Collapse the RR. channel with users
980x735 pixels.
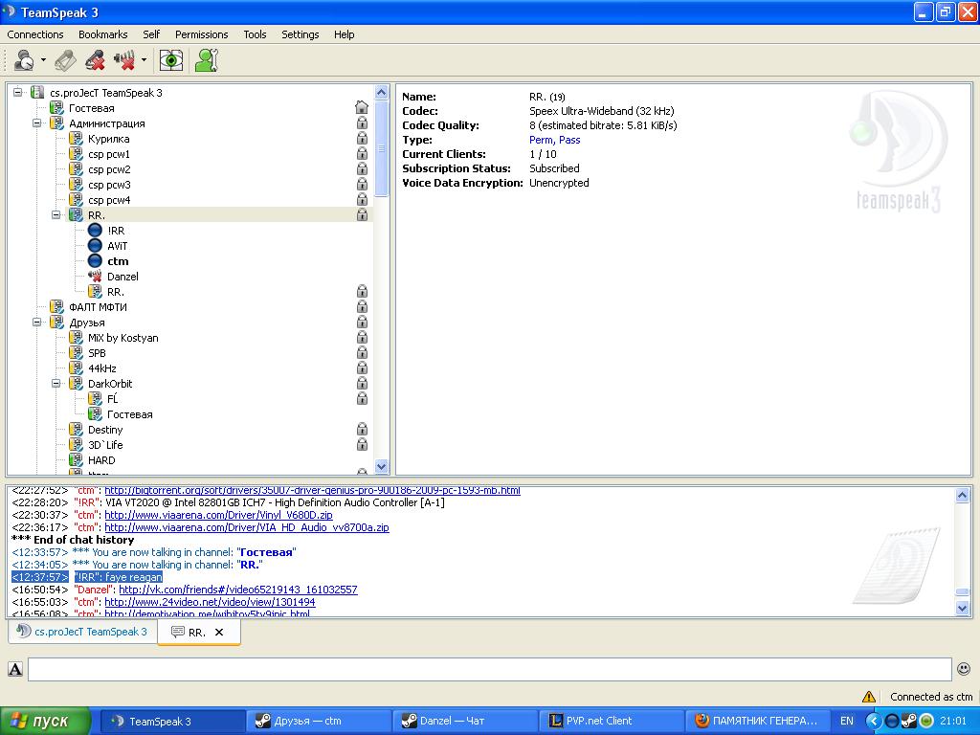[x=56, y=215]
